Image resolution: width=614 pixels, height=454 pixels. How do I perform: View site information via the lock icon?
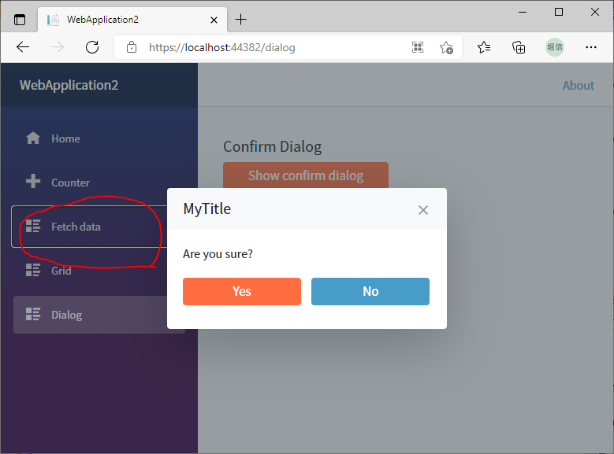(x=132, y=47)
